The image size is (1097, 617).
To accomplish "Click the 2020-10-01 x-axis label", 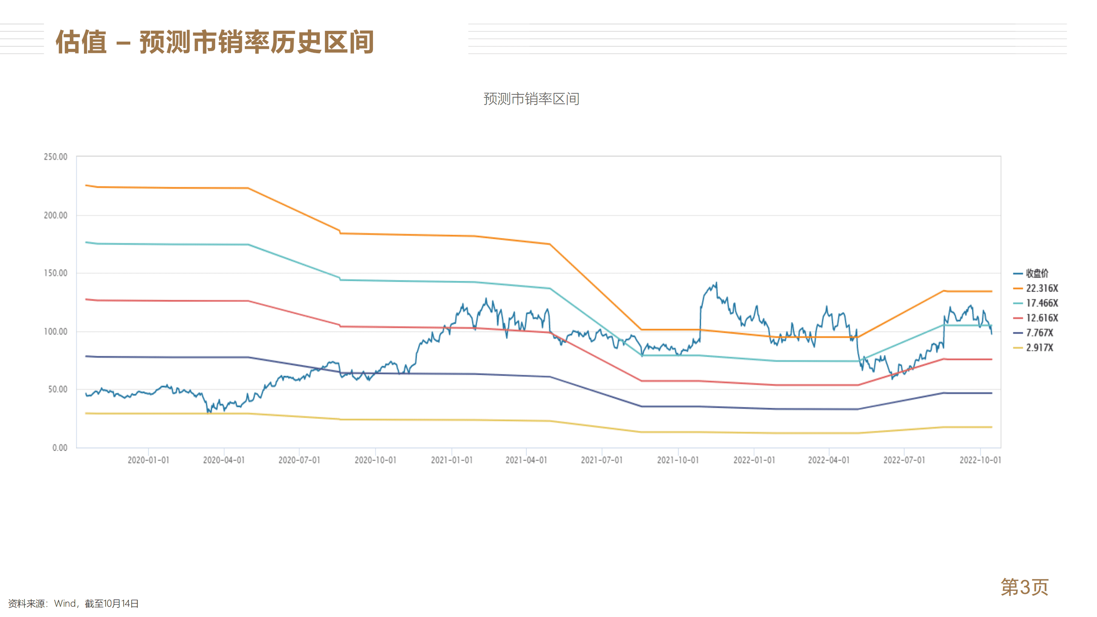I will [x=375, y=460].
